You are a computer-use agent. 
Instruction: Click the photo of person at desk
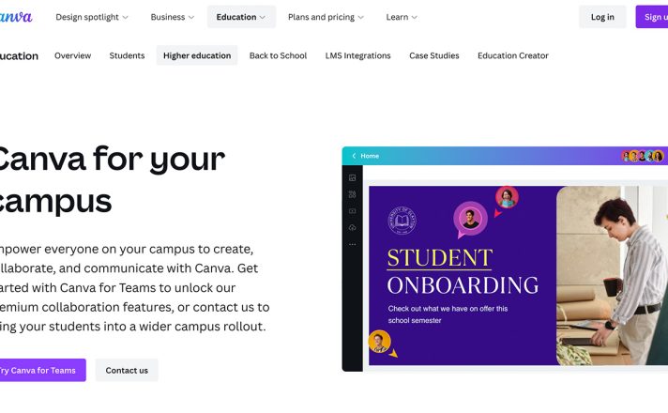click(x=613, y=276)
